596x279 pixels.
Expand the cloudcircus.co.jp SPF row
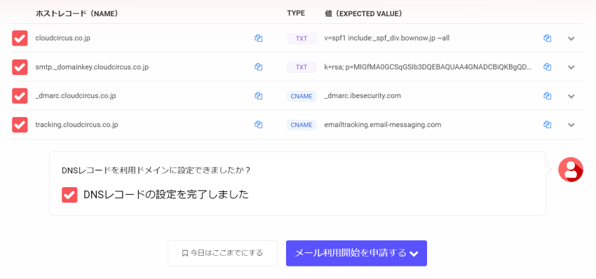click(x=571, y=39)
